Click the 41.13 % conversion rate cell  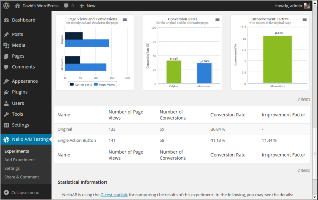tap(218, 140)
